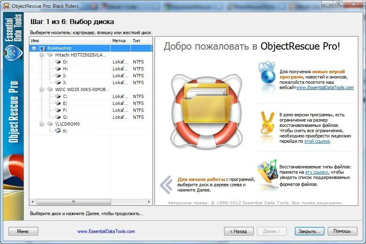The width and height of the screenshot is (366, 244).
Task: Click the scrollbar left arrow in drive list
Action: [x=33, y=202]
